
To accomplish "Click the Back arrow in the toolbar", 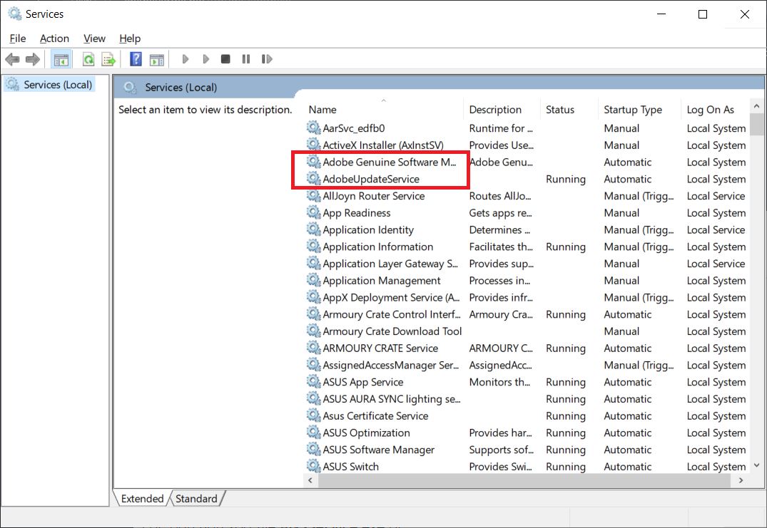I will [x=12, y=59].
